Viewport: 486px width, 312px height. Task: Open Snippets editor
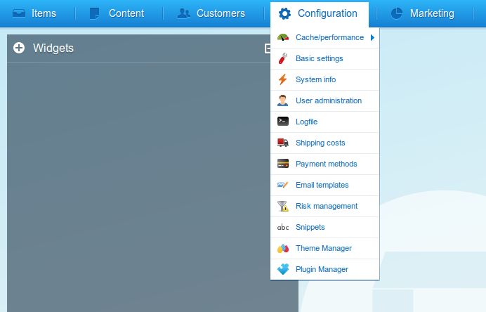pos(325,228)
